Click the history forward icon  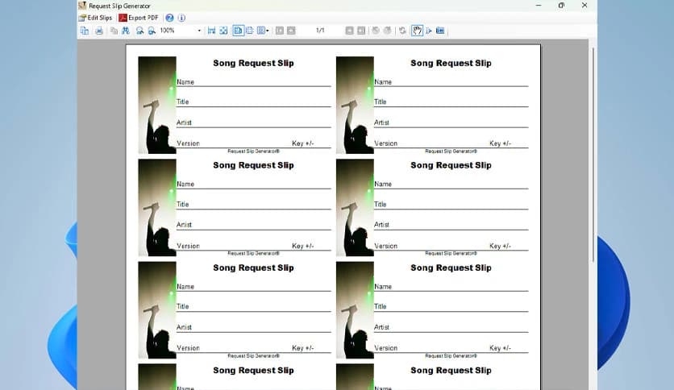387,31
